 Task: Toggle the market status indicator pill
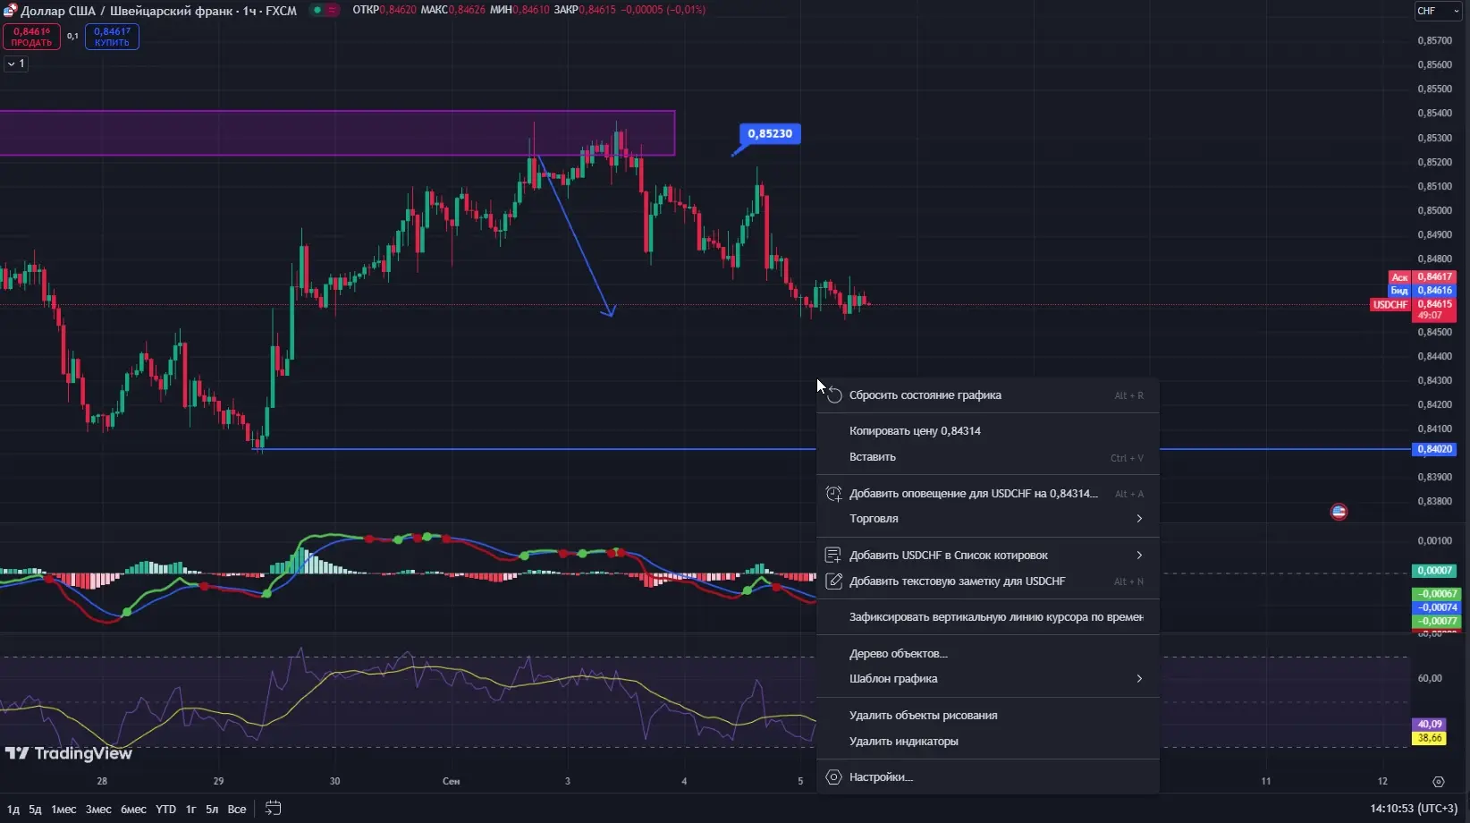tap(325, 10)
